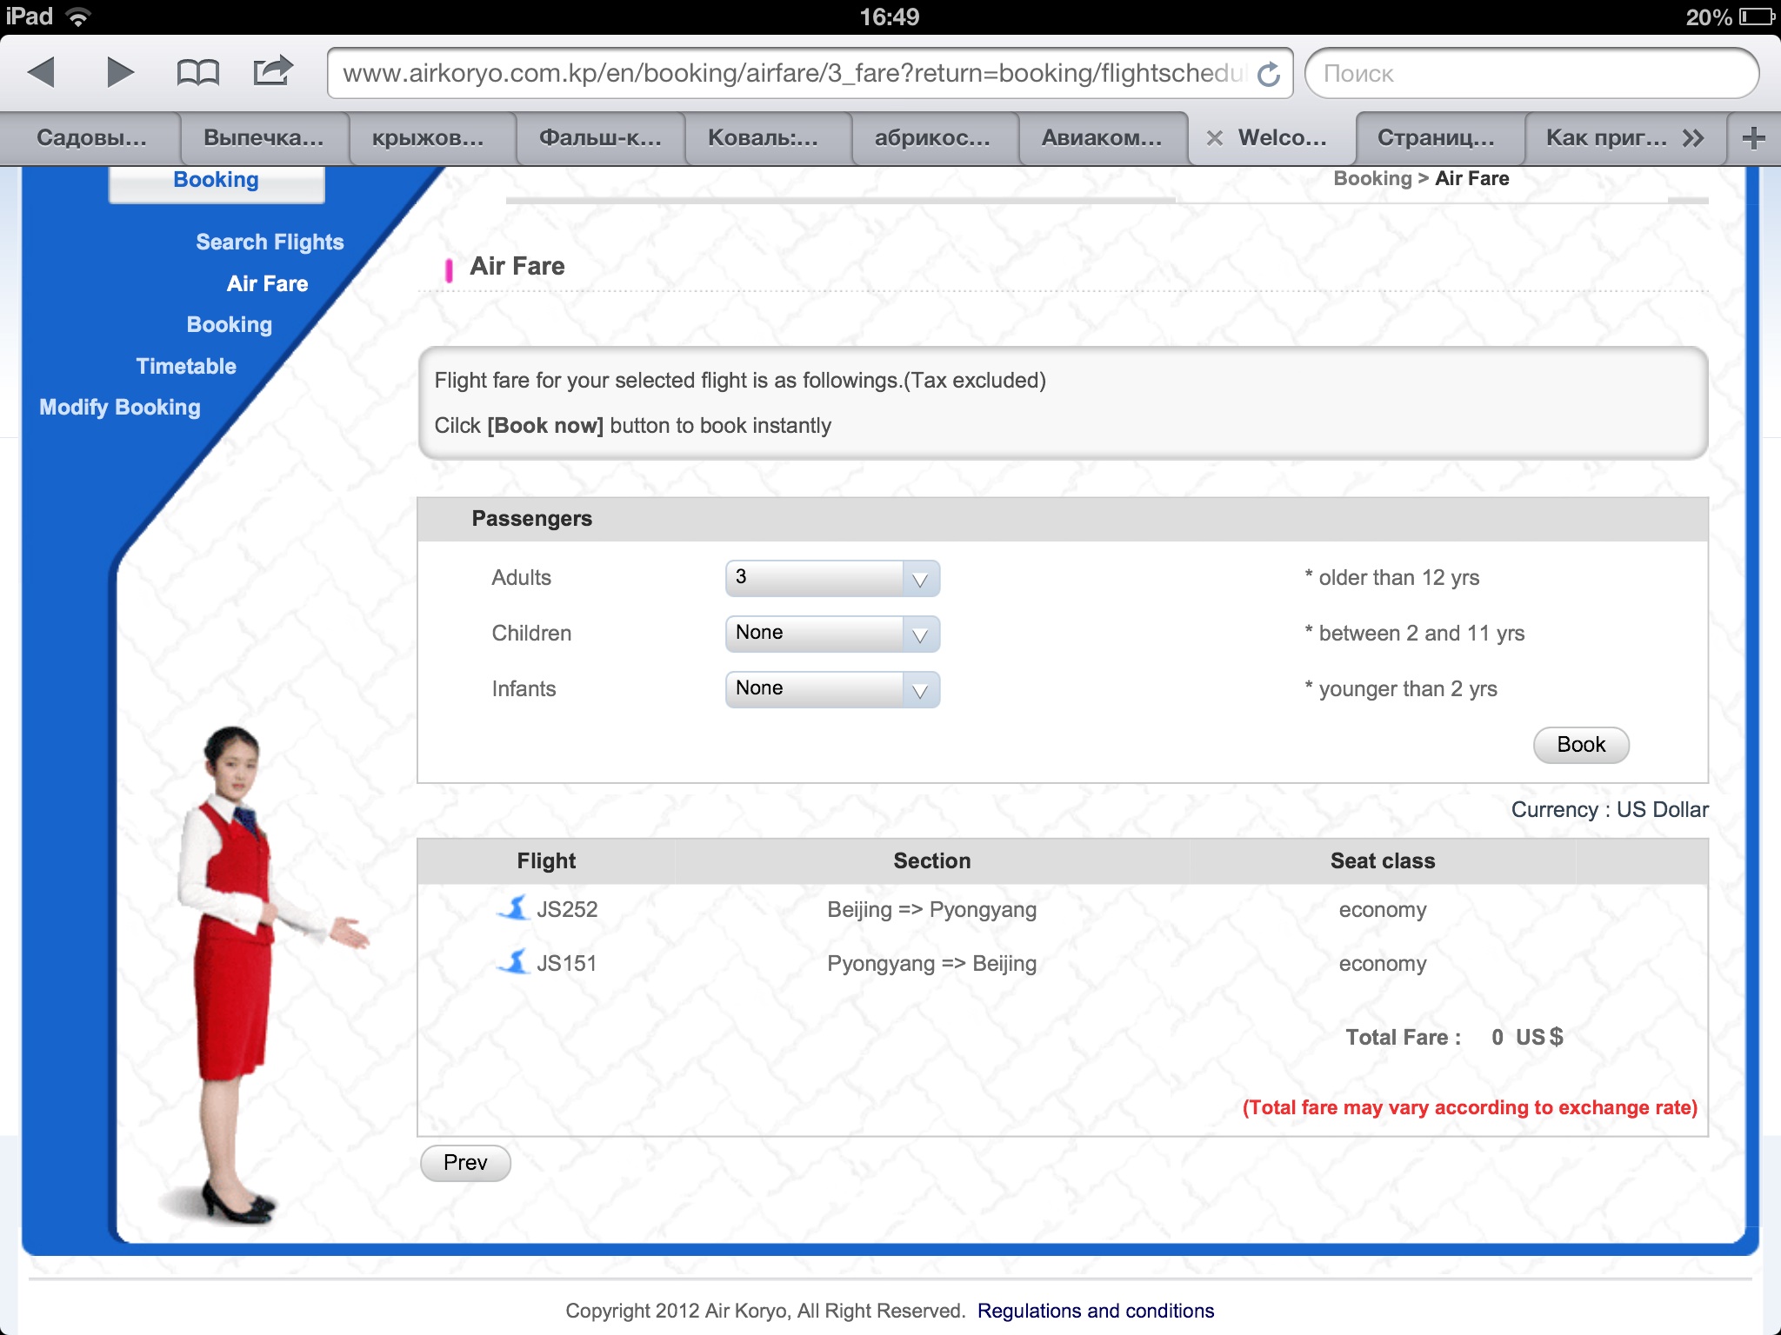Screen dimensions: 1781x1335
Task: Tap the Safari forward arrow
Action: (119, 72)
